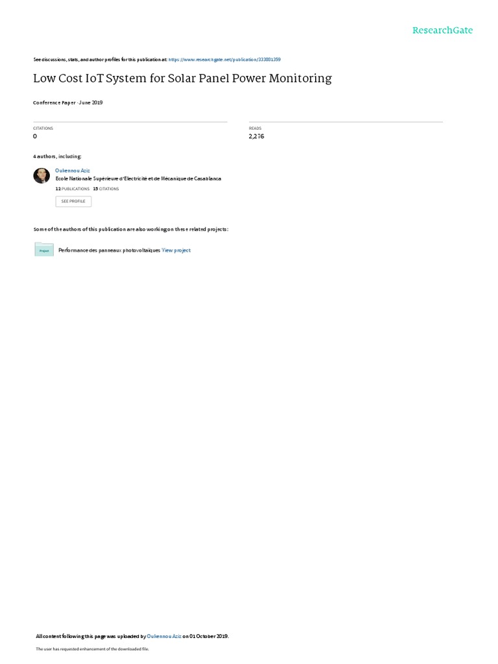Click the Ecole Nationale Supérieure institution name

click(x=139, y=179)
